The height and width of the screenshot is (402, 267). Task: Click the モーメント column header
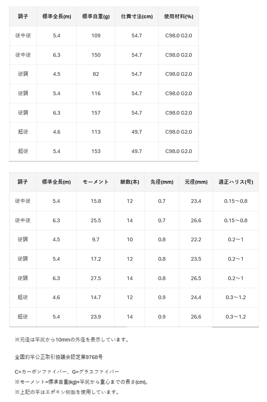click(x=96, y=182)
